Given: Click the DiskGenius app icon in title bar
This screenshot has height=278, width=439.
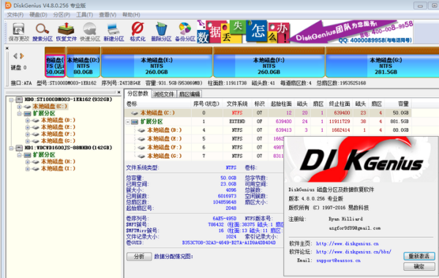Looking at the screenshot, I should pyautogui.click(x=8, y=5).
